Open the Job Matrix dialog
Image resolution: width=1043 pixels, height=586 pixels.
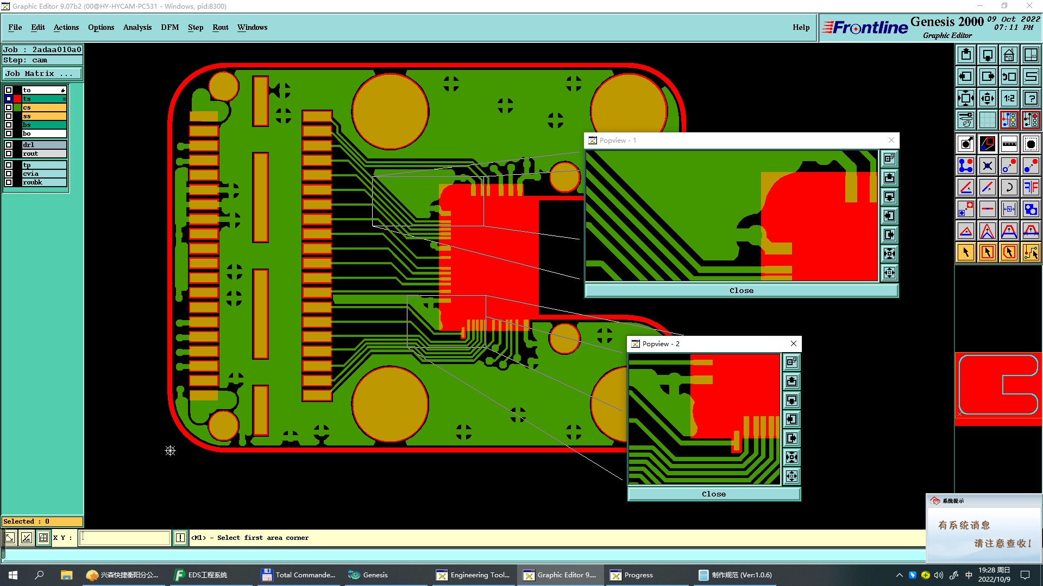click(42, 74)
